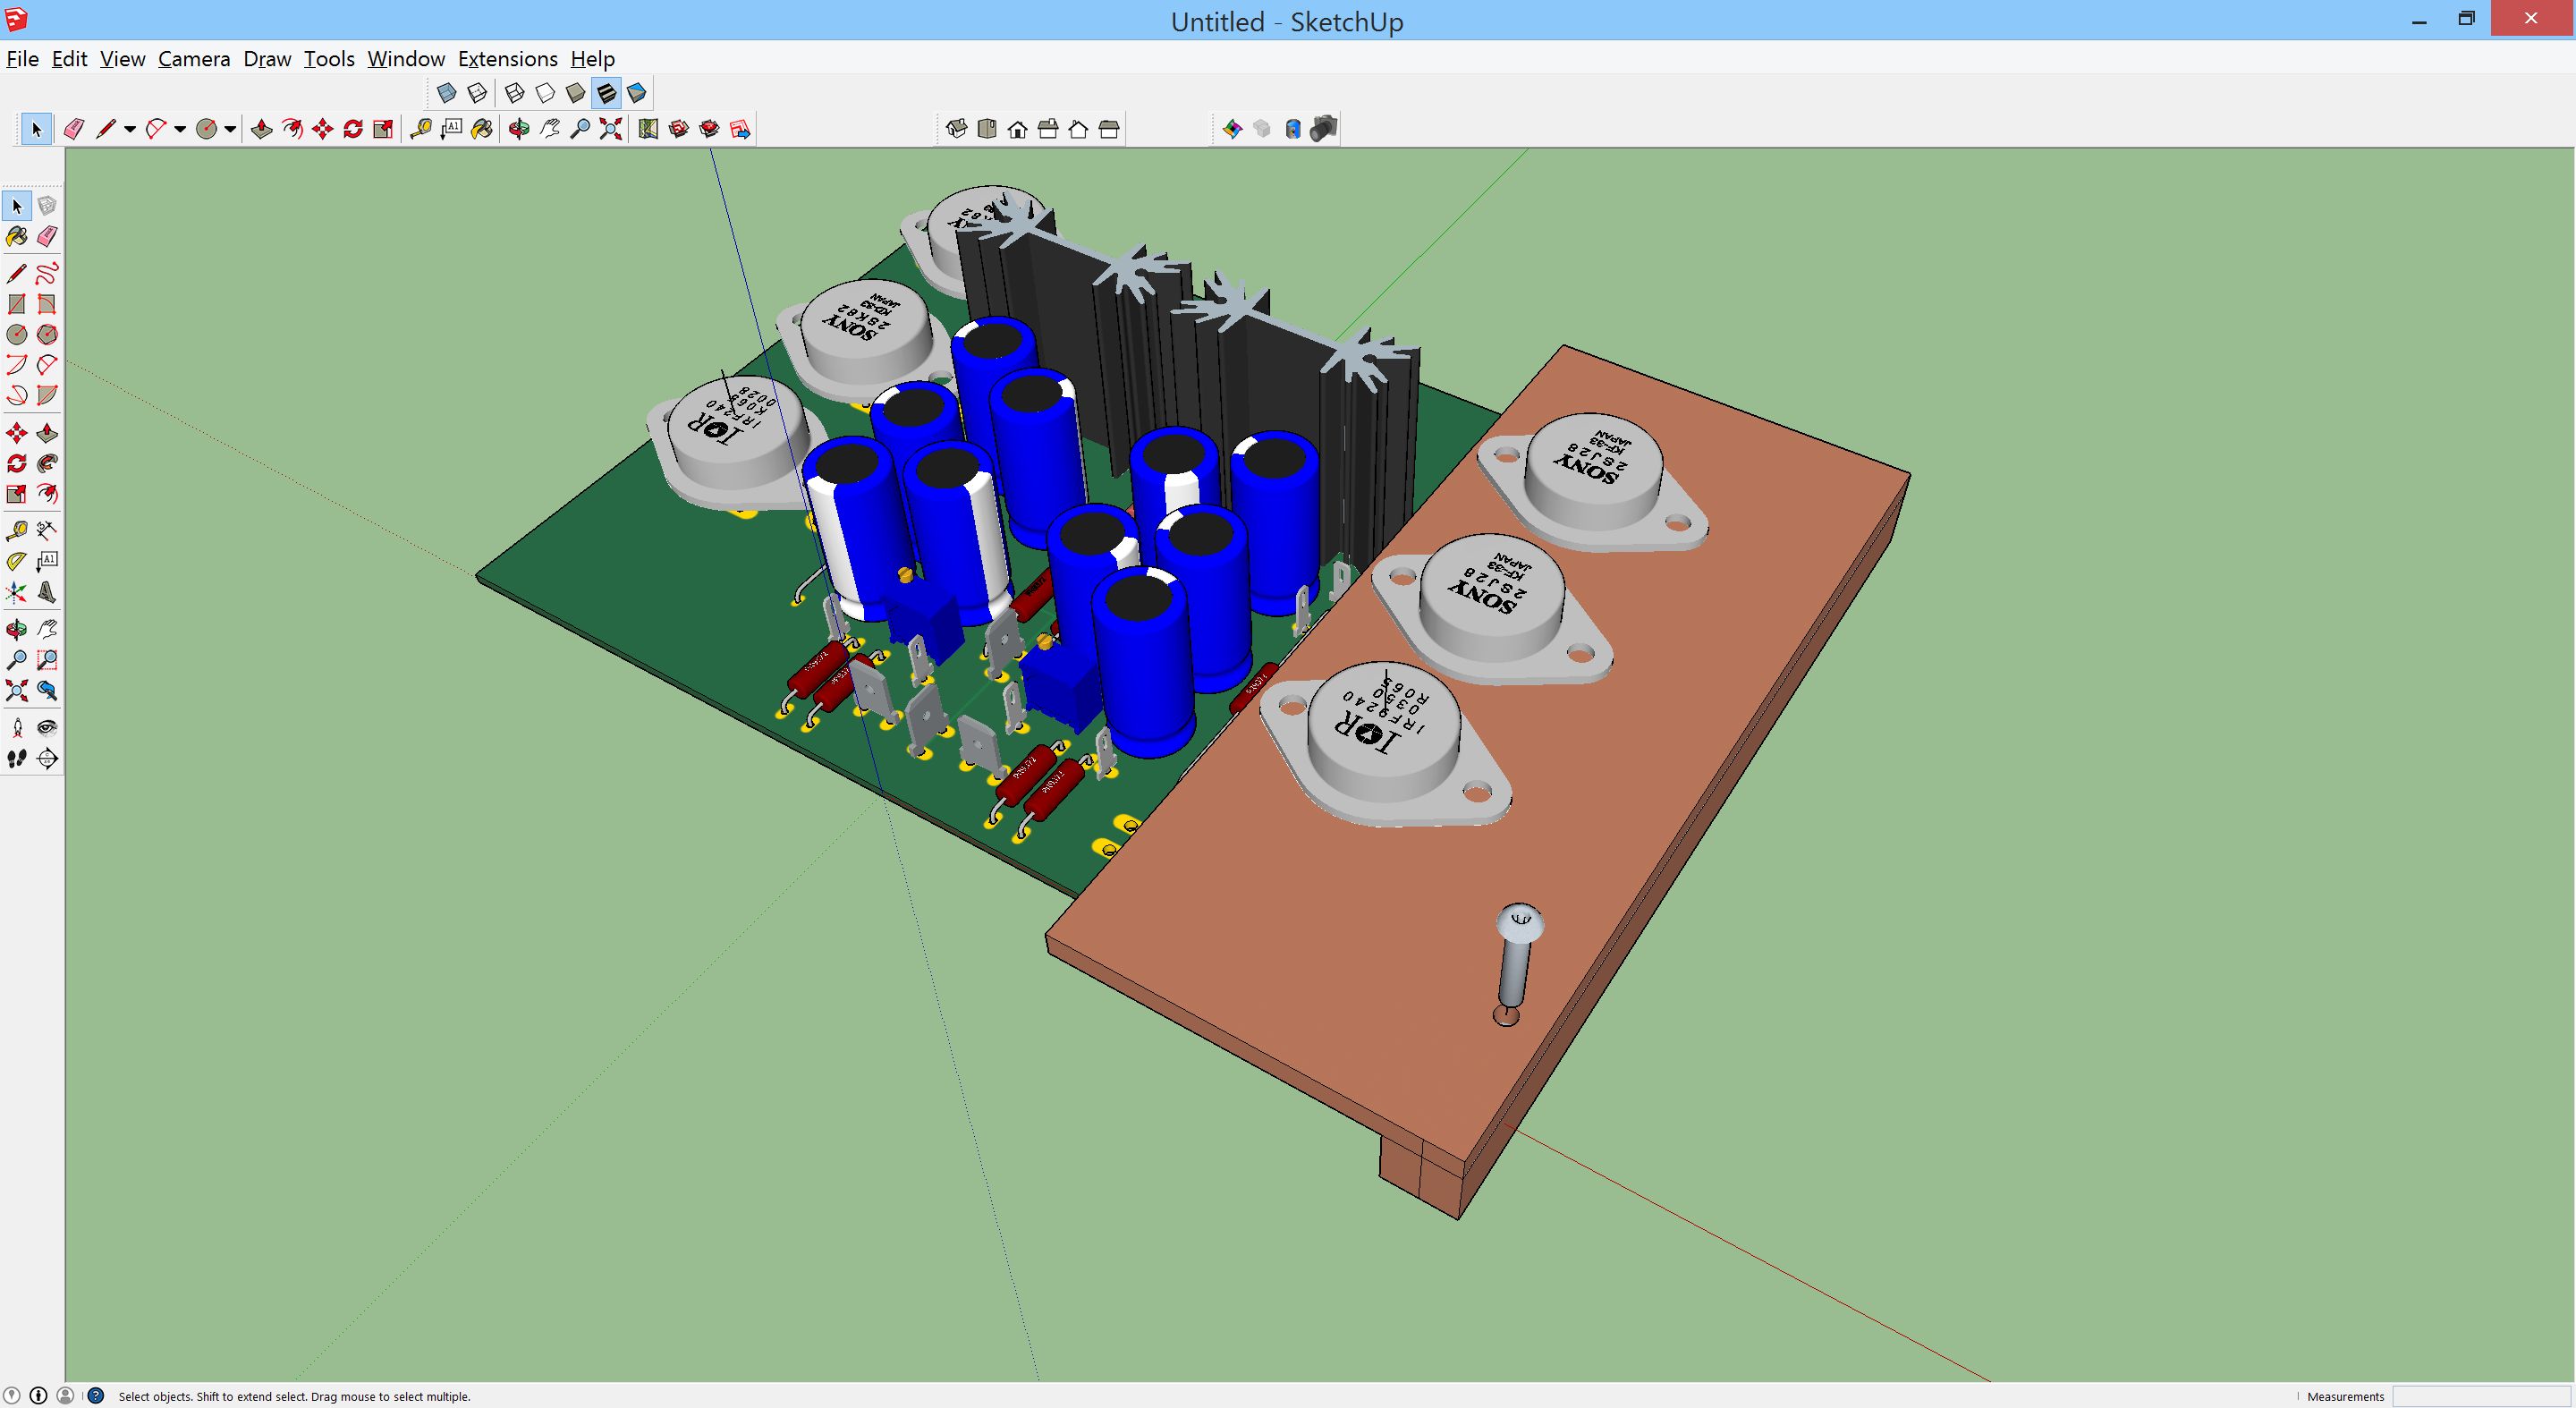Select the Rotated Rectangle tool
This screenshot has height=1408, width=2576.
(47, 304)
